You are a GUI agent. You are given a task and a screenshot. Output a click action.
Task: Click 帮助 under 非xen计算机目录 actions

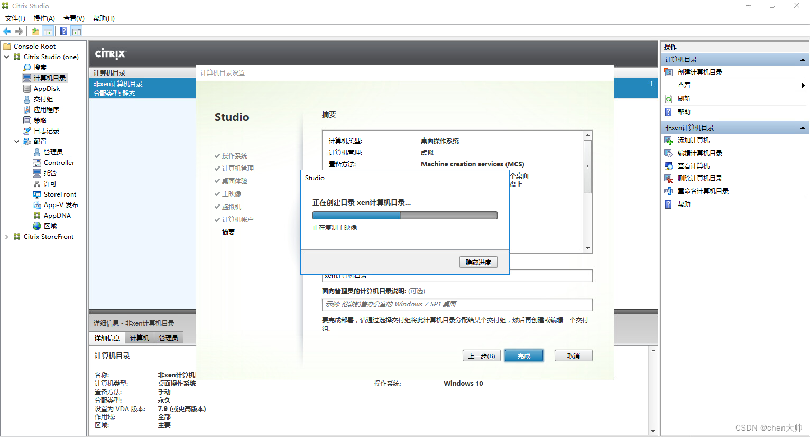coord(684,204)
